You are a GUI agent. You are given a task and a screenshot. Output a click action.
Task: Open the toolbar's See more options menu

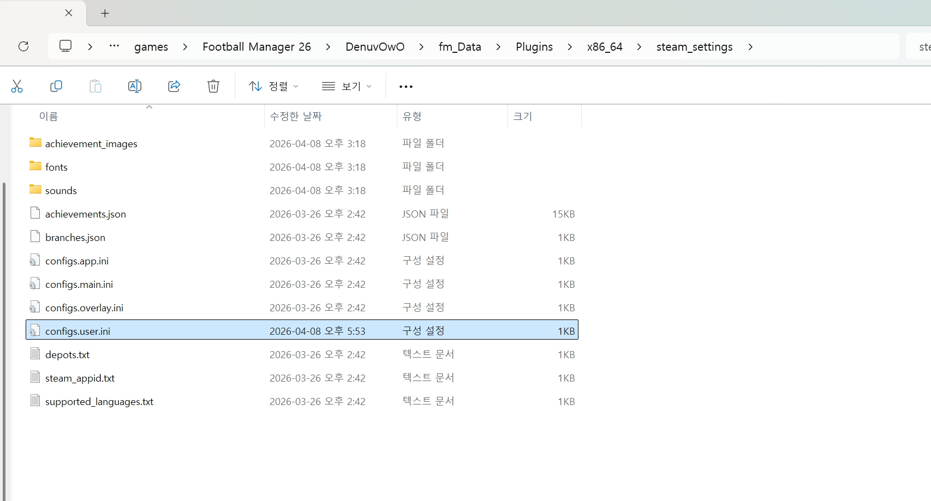[x=405, y=86]
